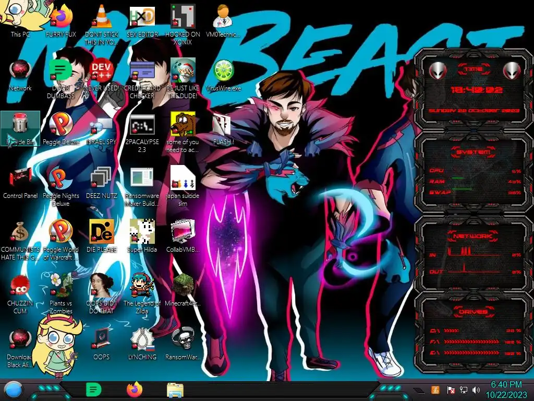Open the OOPS DID I DO THAT shortcut
534x401 pixels.
point(102,294)
